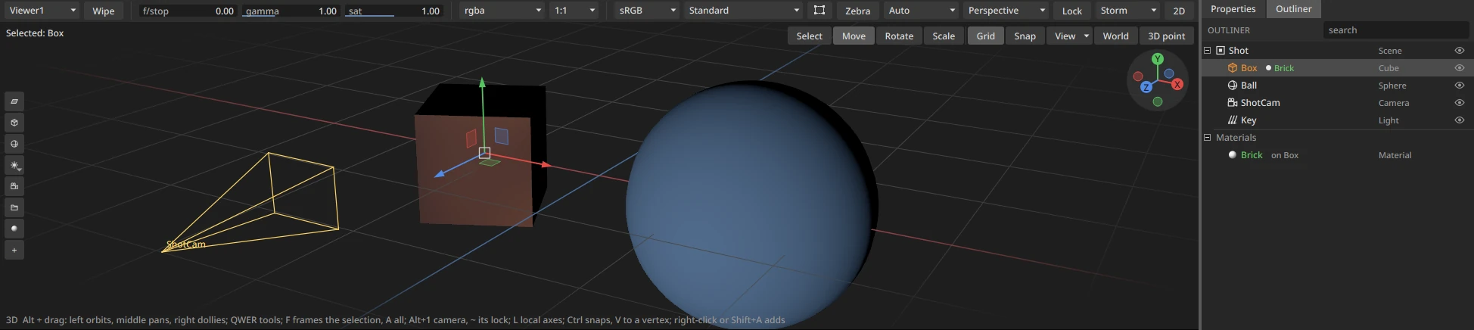This screenshot has width=1474, height=330.
Task: Click the sat saturation slider
Action: click(x=394, y=11)
